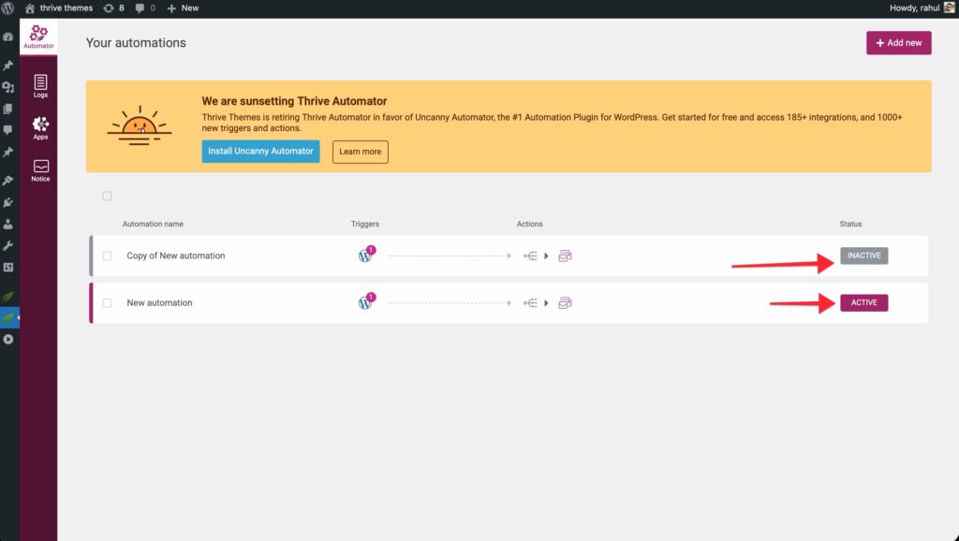
Task: Open the Notice panel icon
Action: pos(40,169)
